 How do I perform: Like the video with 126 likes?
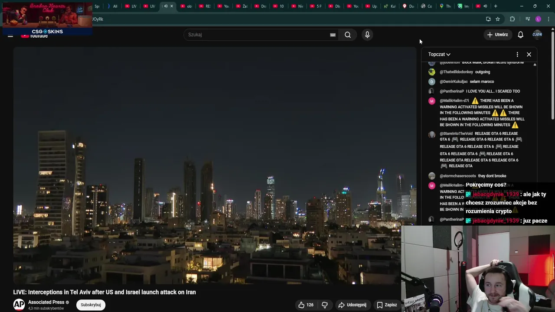pos(306,305)
